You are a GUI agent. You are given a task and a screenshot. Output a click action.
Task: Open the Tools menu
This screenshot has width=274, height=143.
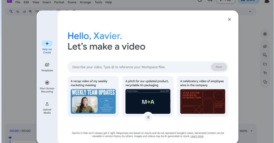pyautogui.click(x=98, y=2)
